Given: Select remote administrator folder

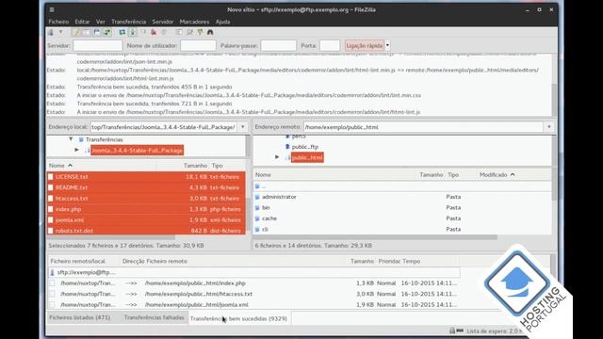Looking at the screenshot, I should click(402, 197).
